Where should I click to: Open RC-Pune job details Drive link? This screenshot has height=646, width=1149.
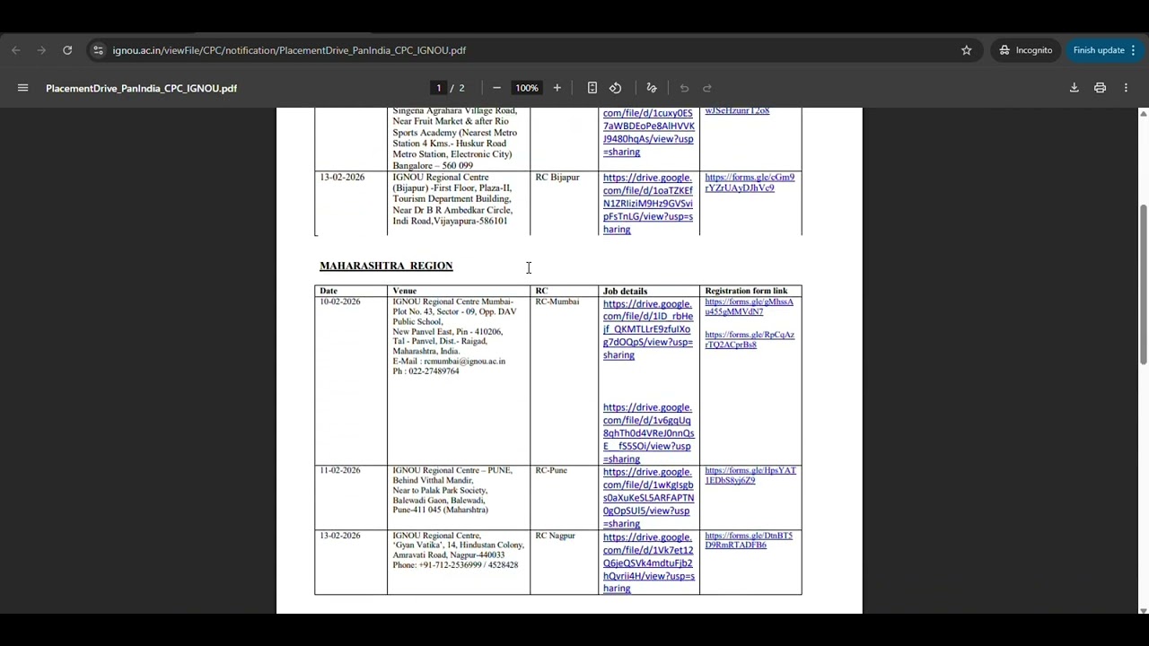648,498
